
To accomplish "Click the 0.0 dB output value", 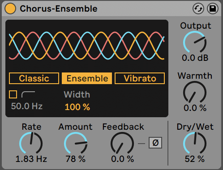I will (195, 58).
